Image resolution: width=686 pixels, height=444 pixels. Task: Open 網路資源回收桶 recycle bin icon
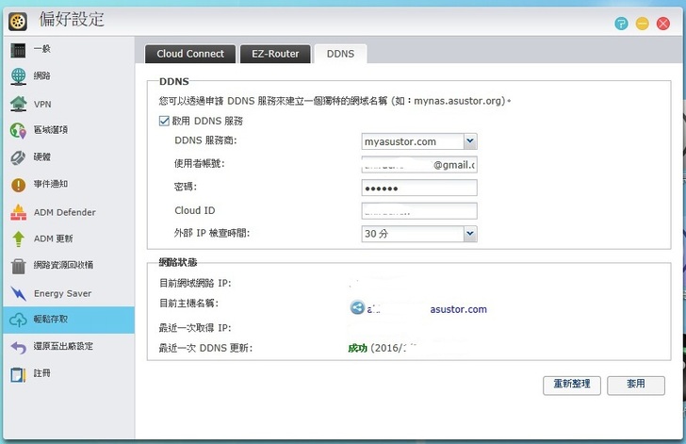(18, 266)
